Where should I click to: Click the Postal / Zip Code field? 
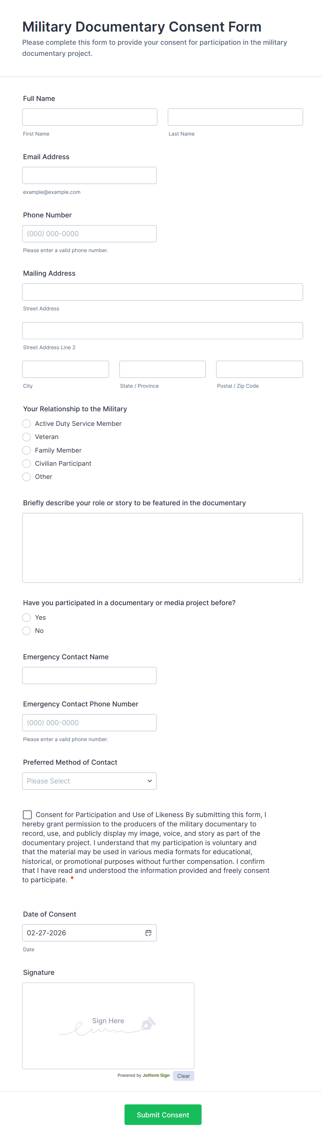(259, 369)
